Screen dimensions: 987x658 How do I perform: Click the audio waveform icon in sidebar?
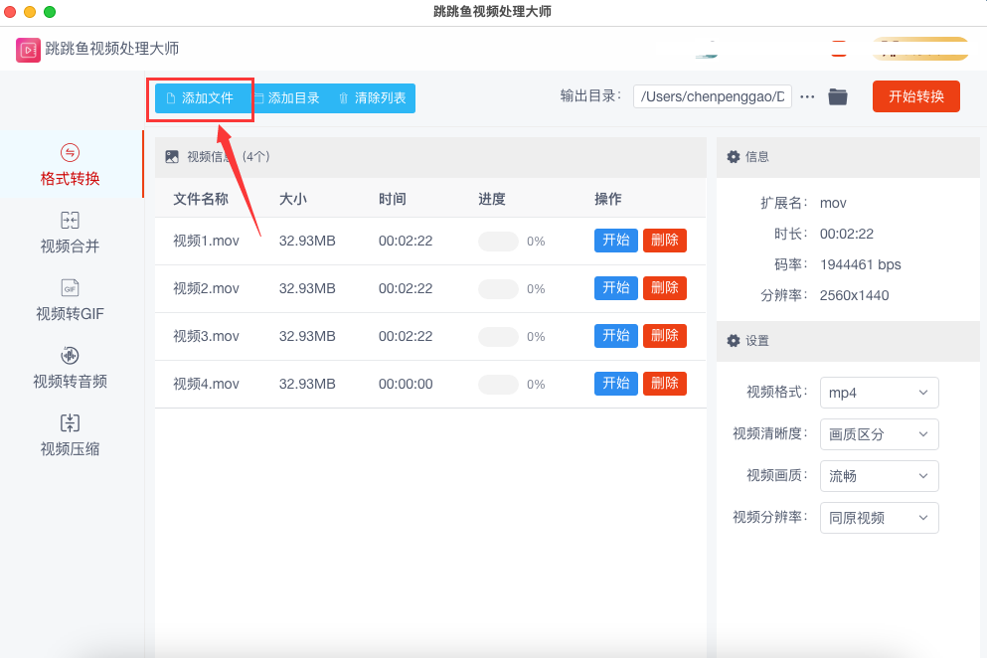pos(70,355)
